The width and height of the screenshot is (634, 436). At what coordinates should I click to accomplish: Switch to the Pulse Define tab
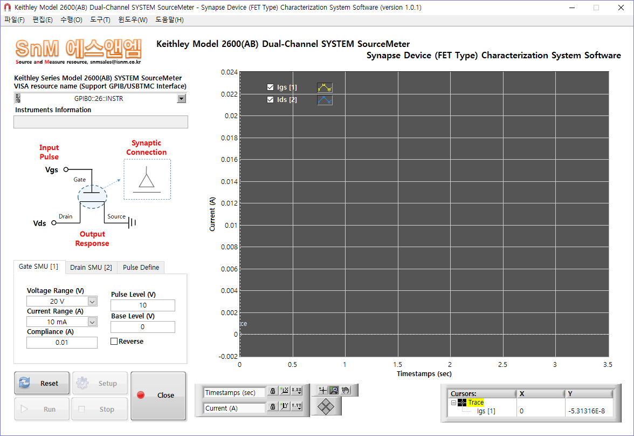click(141, 267)
